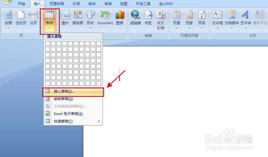Image resolution: width=268 pixels, height=157 pixels.
Task: Insert a SmartArt graphic
Action: (105, 18)
